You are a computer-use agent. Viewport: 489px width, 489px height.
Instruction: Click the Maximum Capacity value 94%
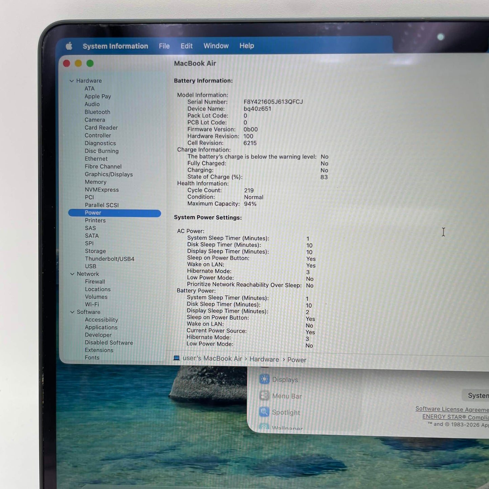coord(250,204)
